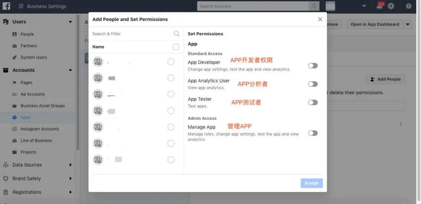Click the Partners briefcase icon
Screen dimensions: 421x204
(x=15, y=46)
